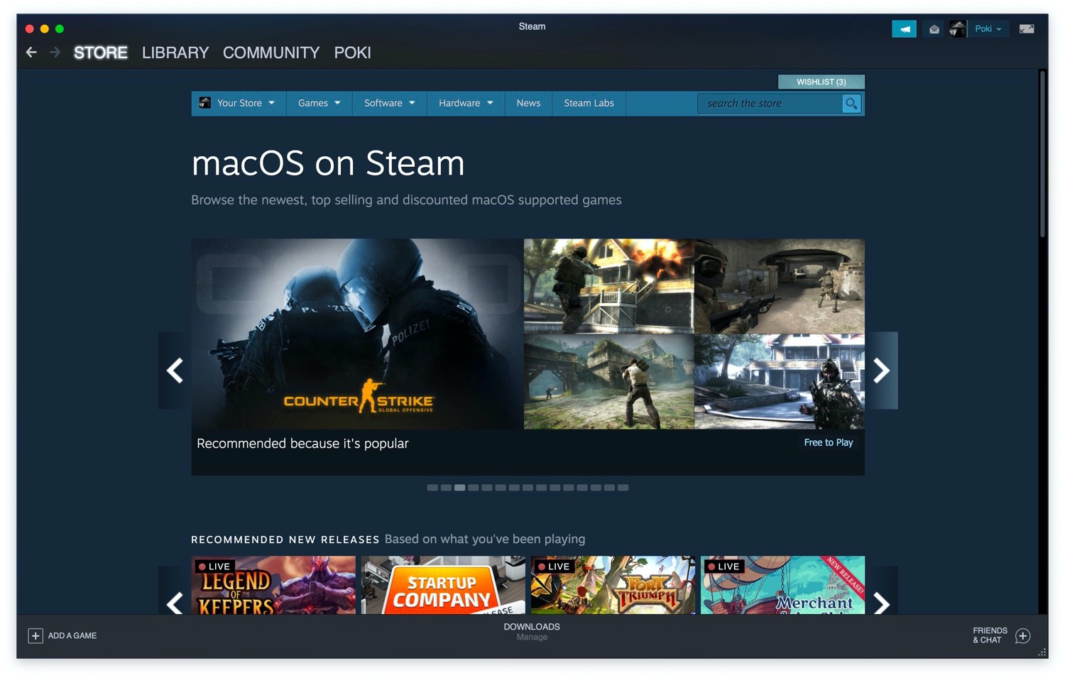Open the News store menu item
Image resolution: width=1065 pixels, height=678 pixels.
pyautogui.click(x=528, y=103)
